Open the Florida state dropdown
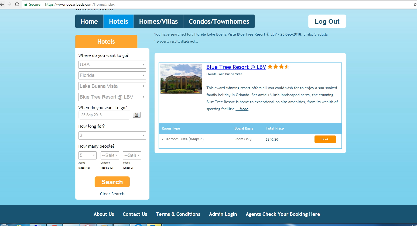The width and height of the screenshot is (417, 226). point(112,75)
